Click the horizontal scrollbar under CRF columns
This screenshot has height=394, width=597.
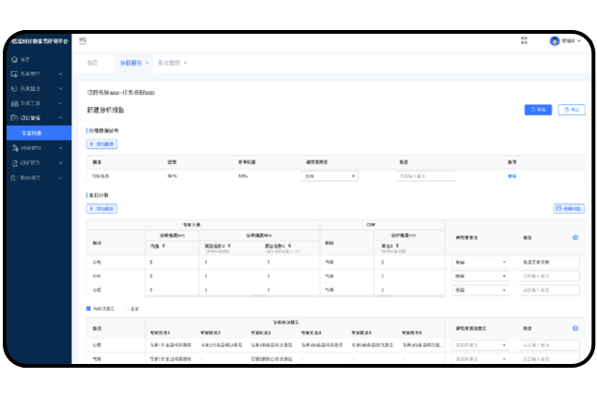point(385,295)
